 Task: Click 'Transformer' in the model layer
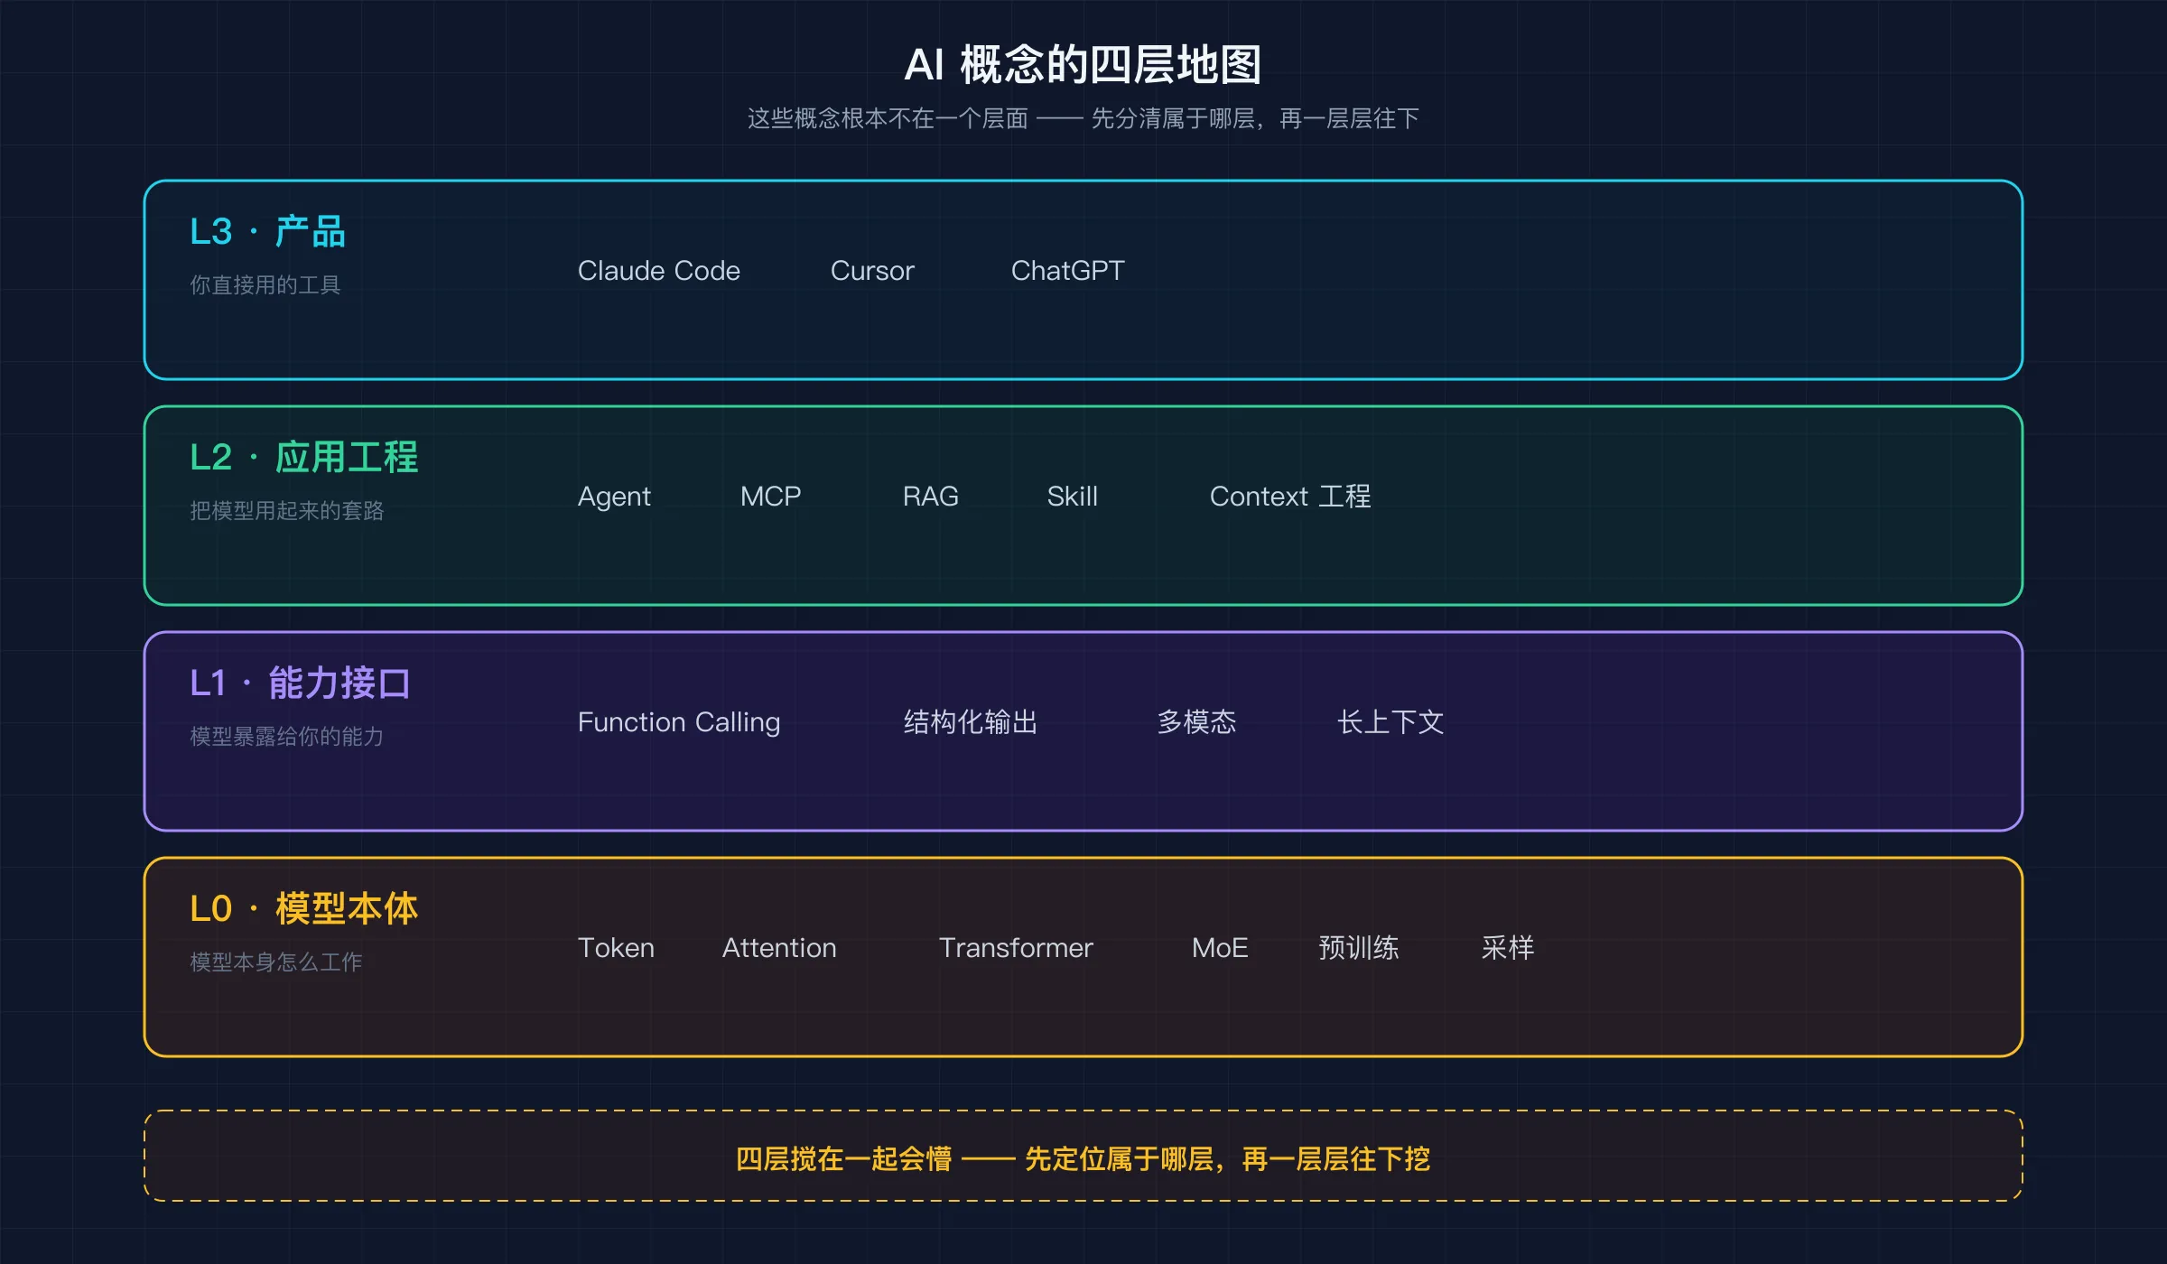[x=1016, y=948]
